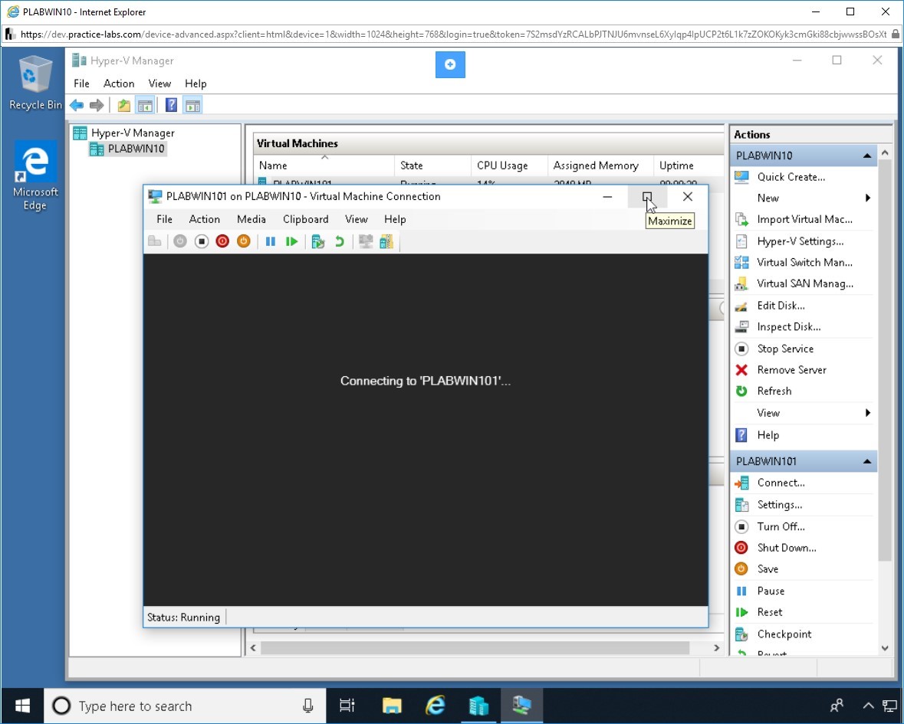Sort by Assigned Memory column header
904x724 pixels.
(x=600, y=166)
